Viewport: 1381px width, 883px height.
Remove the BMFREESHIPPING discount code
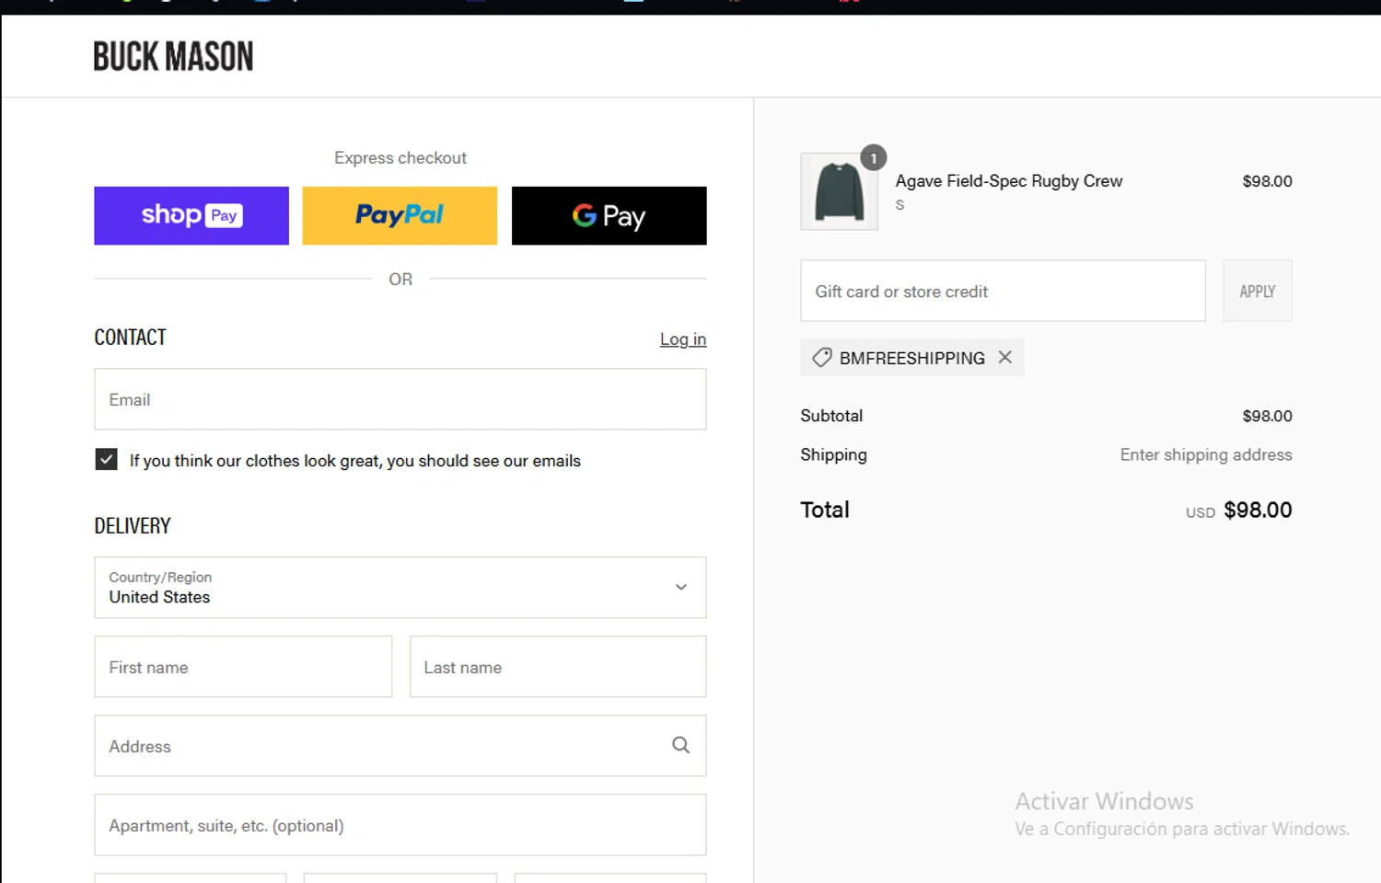pos(1005,357)
